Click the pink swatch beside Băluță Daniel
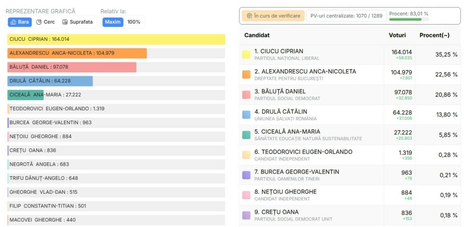 point(246,95)
